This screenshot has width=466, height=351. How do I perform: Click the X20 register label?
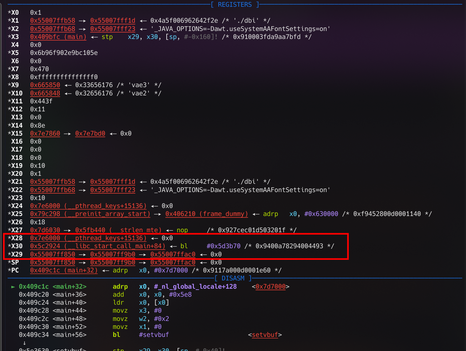(x=17, y=174)
